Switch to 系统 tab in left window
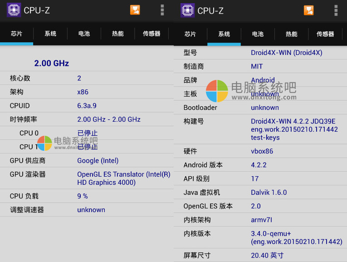Image resolution: width=347 pixels, height=262 pixels. [50, 34]
